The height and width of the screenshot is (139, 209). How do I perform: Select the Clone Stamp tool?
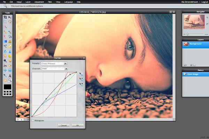(10, 41)
